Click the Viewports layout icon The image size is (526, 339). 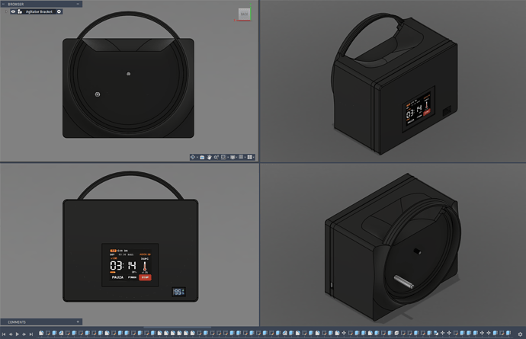pos(249,157)
